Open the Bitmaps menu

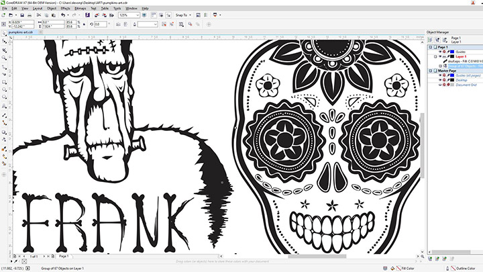(80, 8)
